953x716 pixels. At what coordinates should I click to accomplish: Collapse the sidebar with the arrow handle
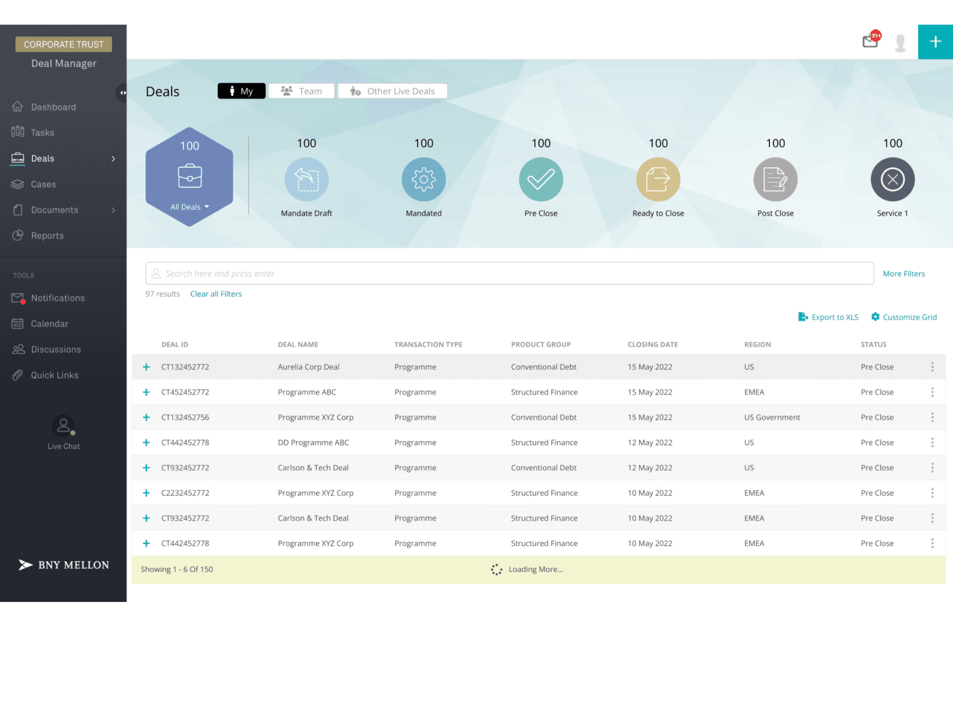pos(122,93)
